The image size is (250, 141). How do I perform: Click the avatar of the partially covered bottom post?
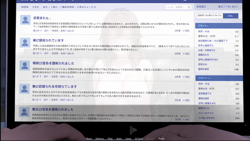pos(24,112)
